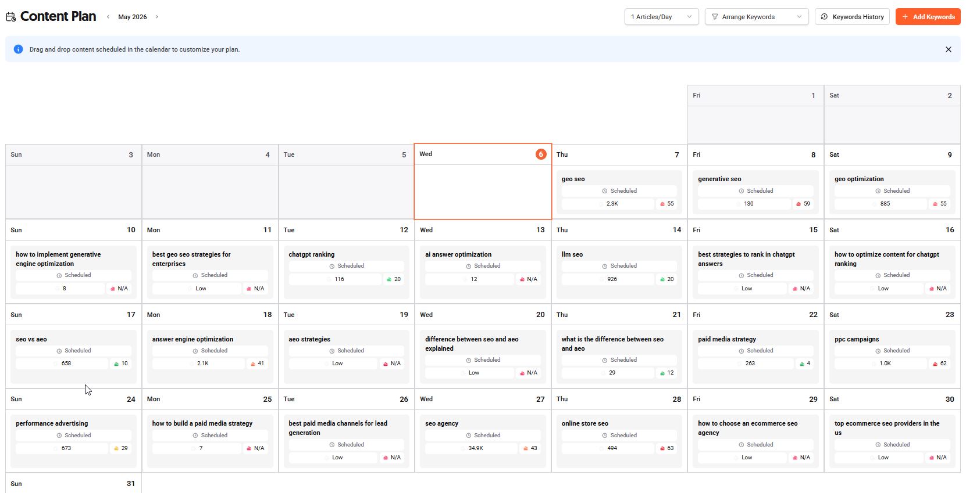Click difficulty 43 icon on 'seo agency'
966x493 pixels.
(526, 448)
